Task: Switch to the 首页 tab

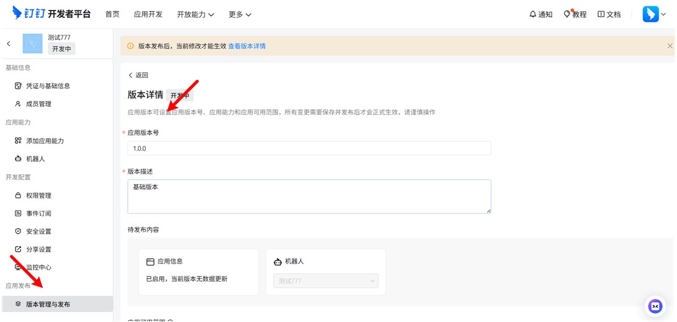Action: (112, 14)
